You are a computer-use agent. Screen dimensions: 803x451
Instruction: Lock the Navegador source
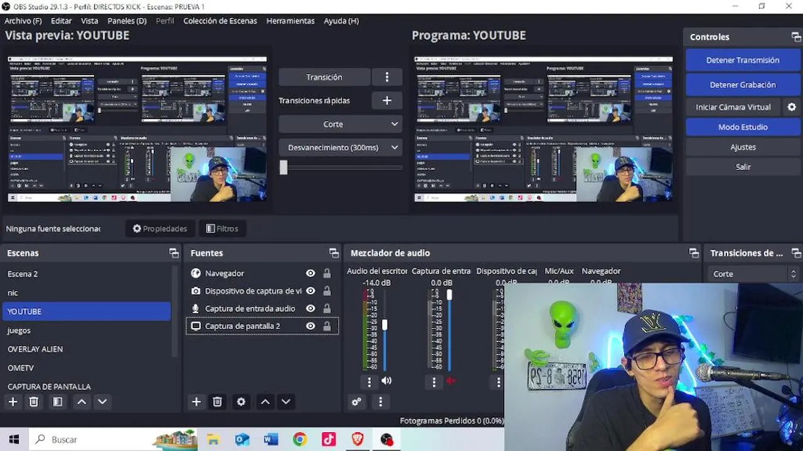(327, 273)
